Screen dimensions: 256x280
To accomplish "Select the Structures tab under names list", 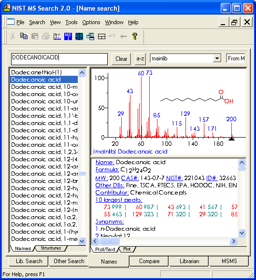I will click(x=51, y=248).
